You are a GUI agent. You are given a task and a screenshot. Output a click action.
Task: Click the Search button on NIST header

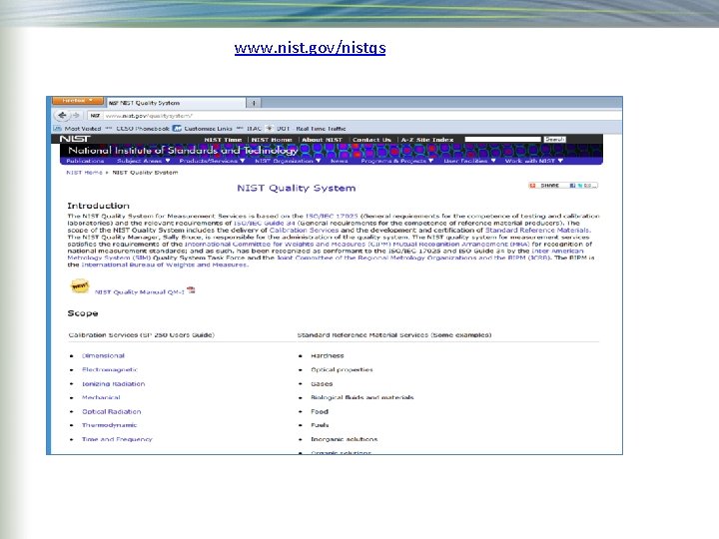click(x=555, y=140)
